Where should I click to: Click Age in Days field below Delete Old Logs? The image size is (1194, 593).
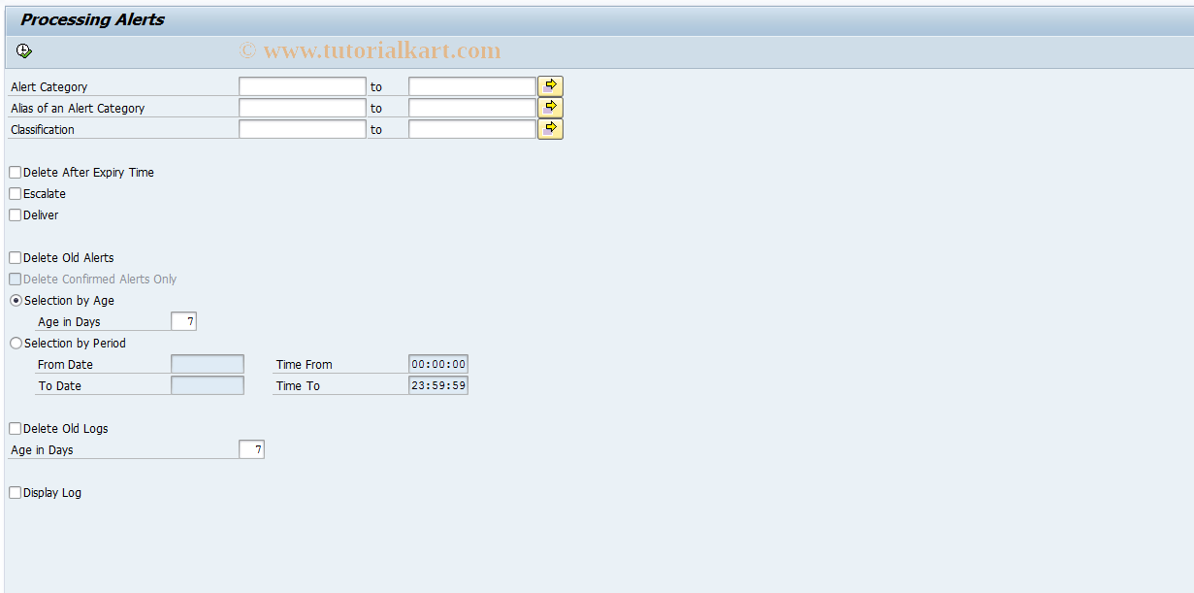251,449
